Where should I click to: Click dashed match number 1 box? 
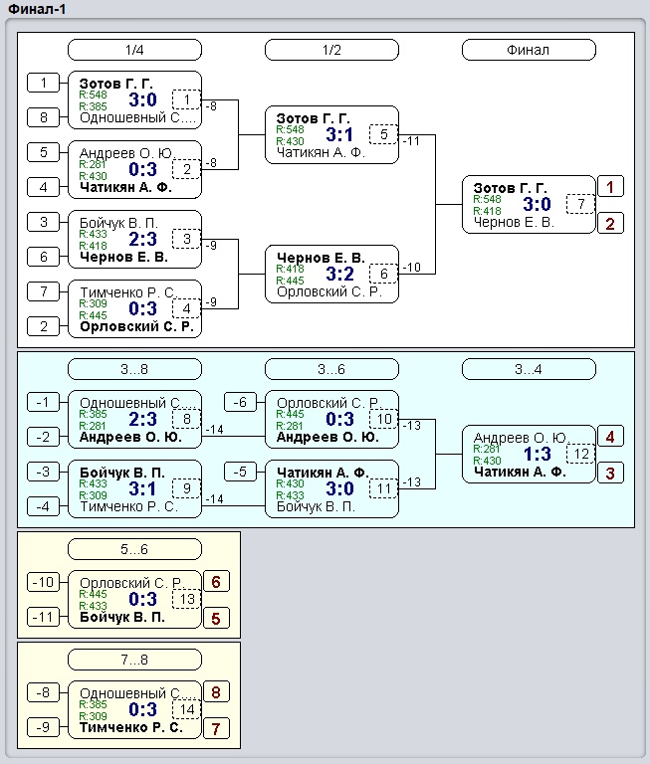pos(187,99)
